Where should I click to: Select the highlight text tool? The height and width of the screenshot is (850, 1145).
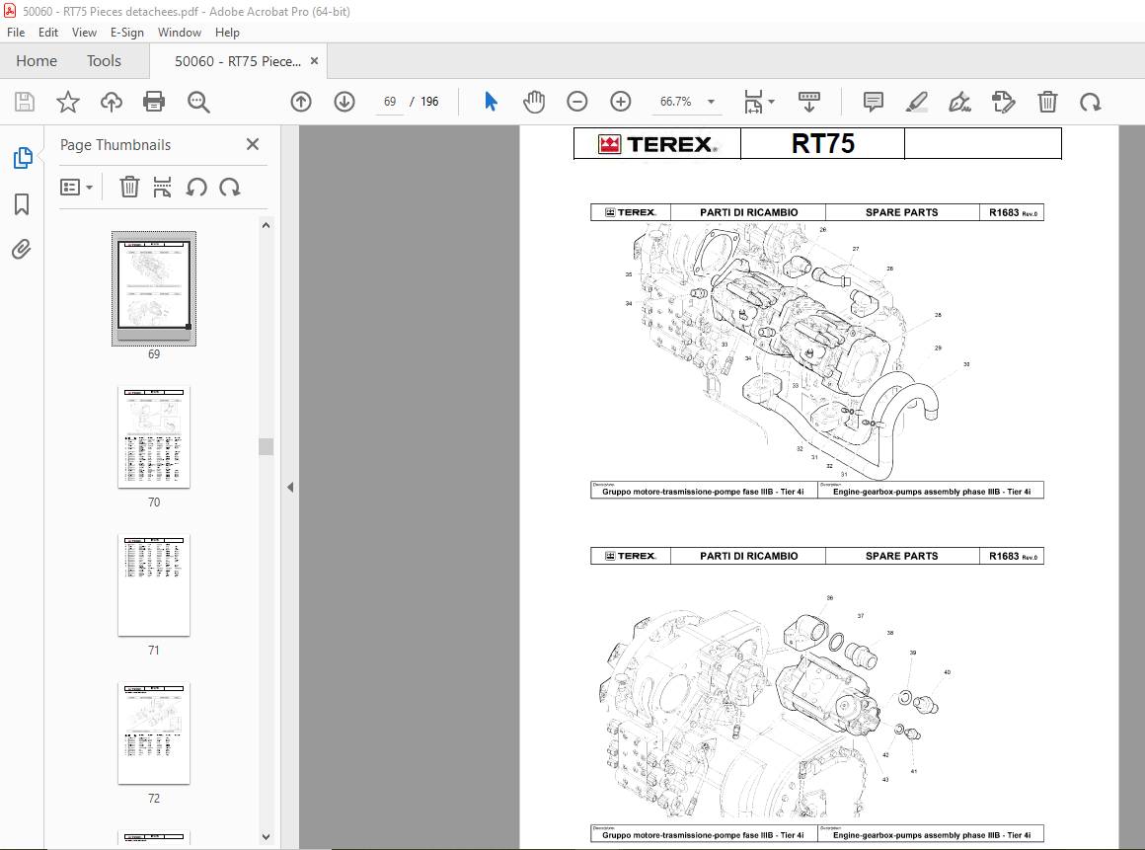(x=916, y=102)
